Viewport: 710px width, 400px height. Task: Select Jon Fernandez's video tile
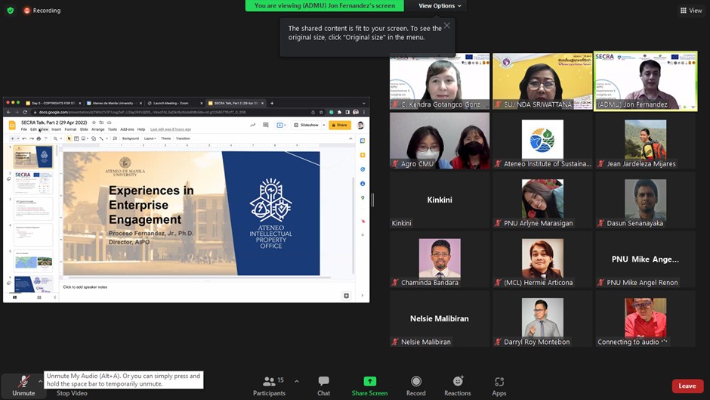click(645, 81)
